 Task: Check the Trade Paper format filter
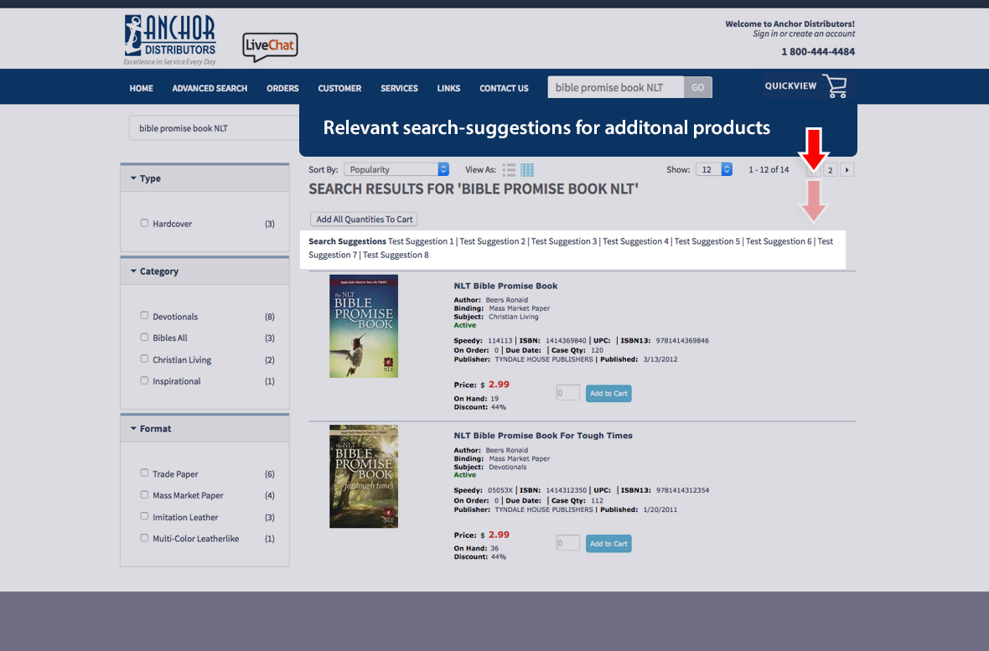point(144,473)
